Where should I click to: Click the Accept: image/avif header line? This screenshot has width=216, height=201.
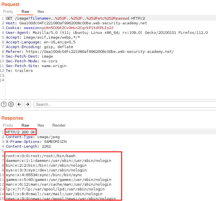pos(43,37)
